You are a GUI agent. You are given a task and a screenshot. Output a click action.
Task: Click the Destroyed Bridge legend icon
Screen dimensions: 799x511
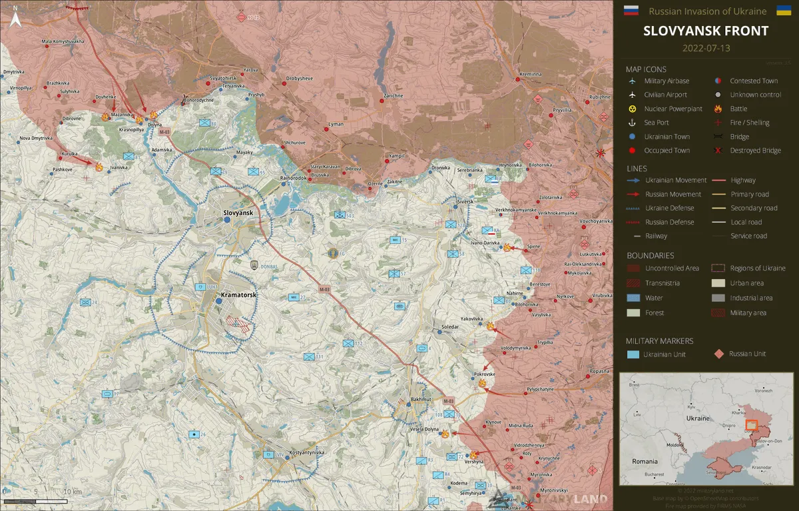[717, 151]
